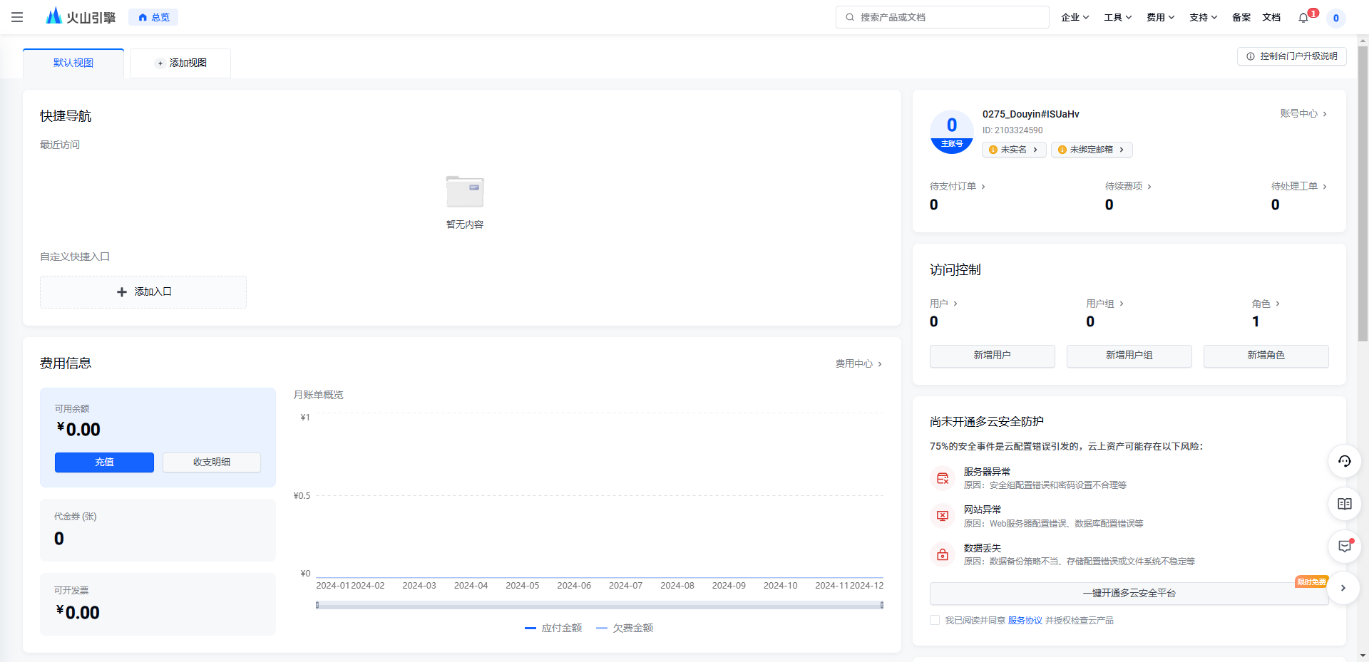1369x662 pixels.
Task: Expand the 费用 dropdown menu
Action: coord(1160,17)
